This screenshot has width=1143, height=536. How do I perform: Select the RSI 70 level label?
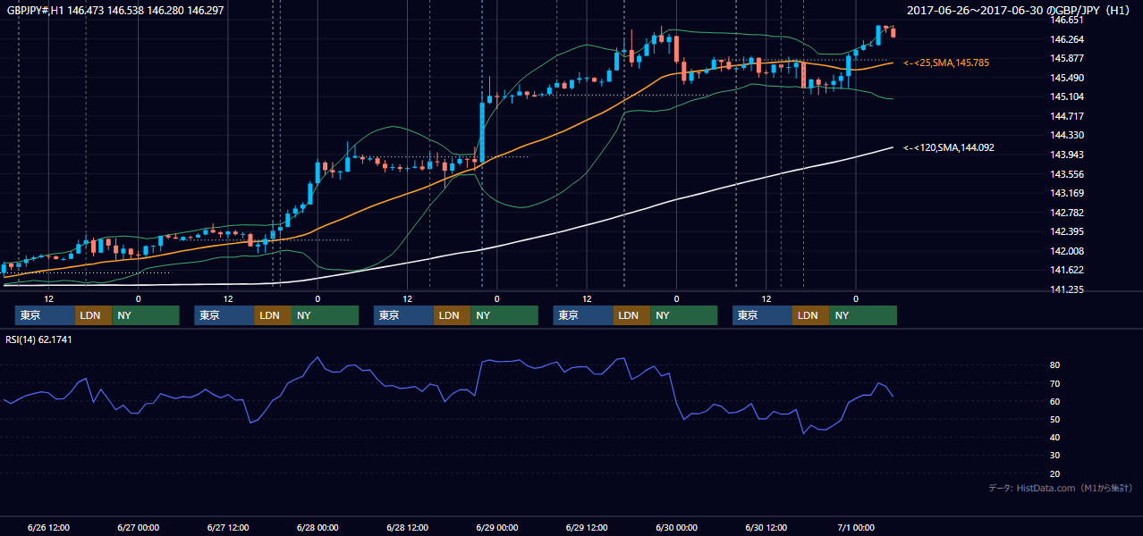[1055, 383]
